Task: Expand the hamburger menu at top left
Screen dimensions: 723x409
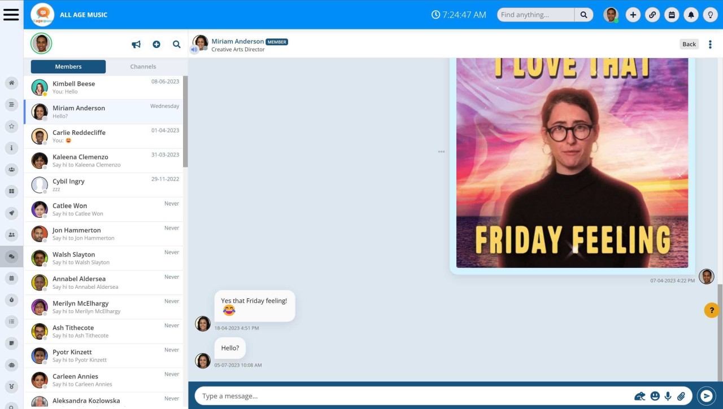Action: (11, 14)
